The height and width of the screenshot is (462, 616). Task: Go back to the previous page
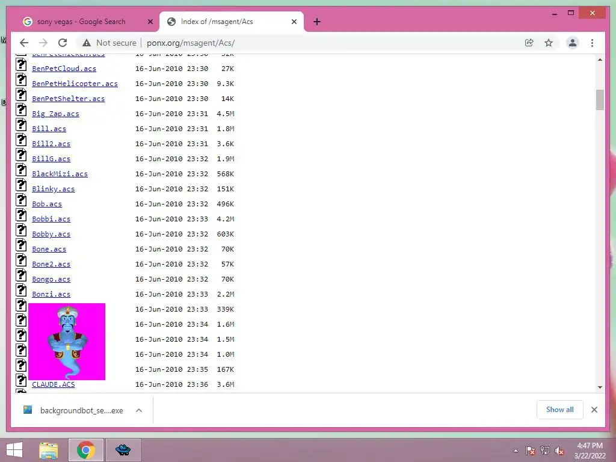click(24, 43)
